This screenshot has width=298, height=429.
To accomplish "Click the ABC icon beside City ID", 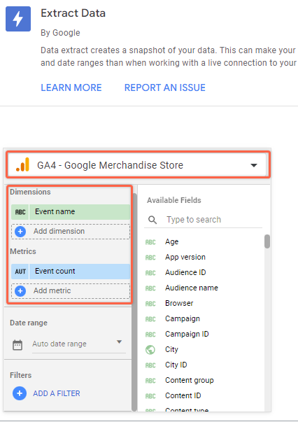I will click(150, 365).
